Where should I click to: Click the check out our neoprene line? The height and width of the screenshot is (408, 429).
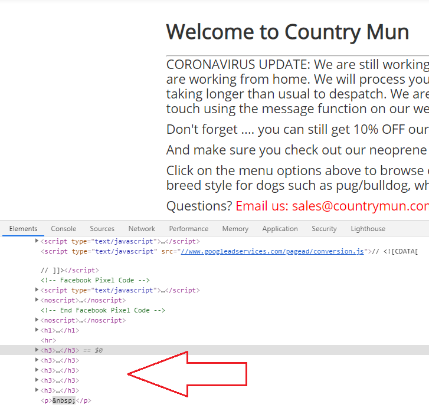[x=297, y=150]
